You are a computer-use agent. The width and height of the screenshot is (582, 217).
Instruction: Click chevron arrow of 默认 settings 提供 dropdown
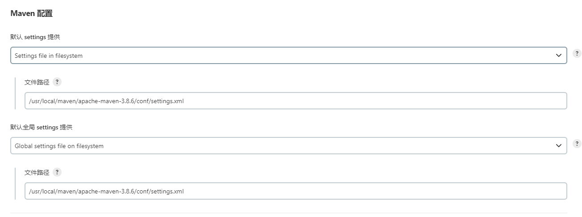tap(558, 56)
